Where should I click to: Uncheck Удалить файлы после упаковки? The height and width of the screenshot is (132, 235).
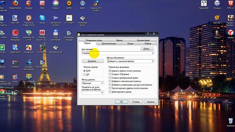click(110, 71)
